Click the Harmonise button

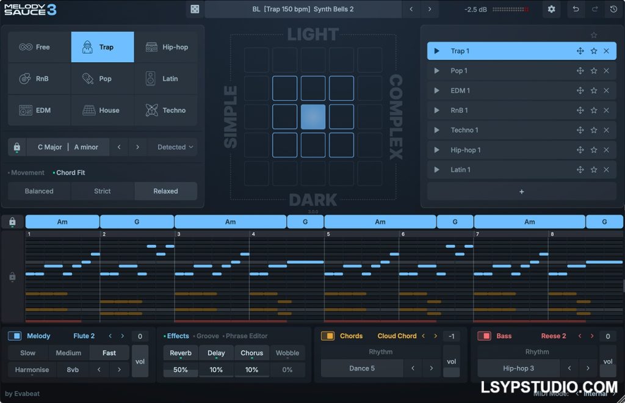tap(32, 370)
